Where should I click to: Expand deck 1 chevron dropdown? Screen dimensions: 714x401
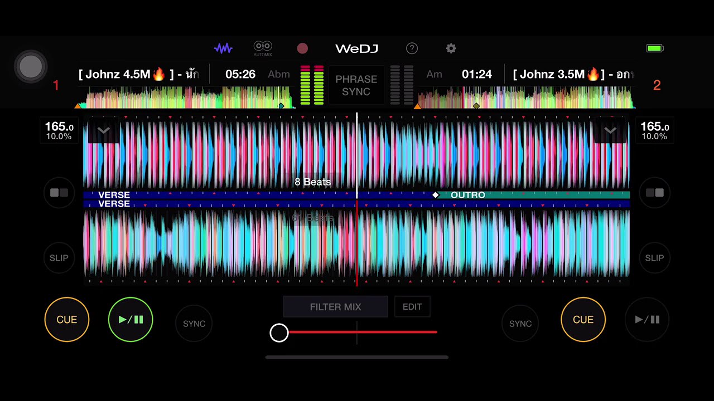point(103,131)
